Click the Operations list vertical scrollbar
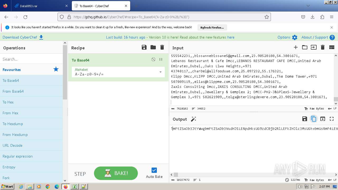Image resolution: width=338 pixels, height=190 pixels. pyautogui.click(x=65, y=72)
